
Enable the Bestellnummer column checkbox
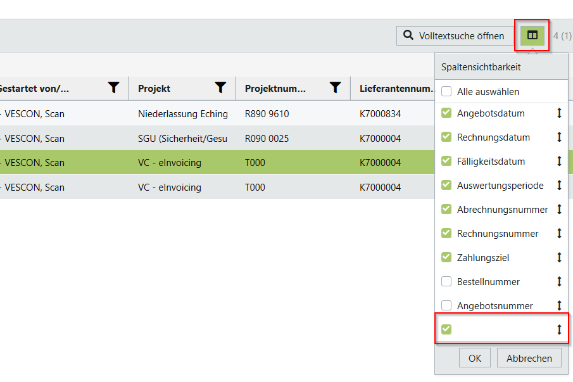[446, 282]
